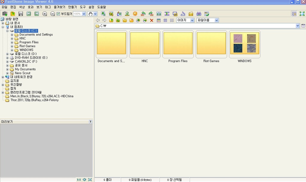Image resolution: width=306 pixels, height=182 pixels.
Task: Switch to full screen view icon
Action: click(x=302, y=14)
